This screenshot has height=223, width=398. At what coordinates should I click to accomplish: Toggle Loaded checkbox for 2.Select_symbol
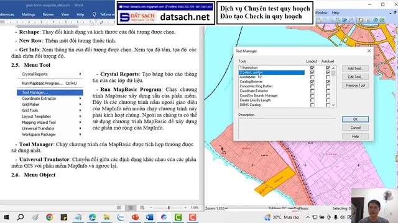coord(312,72)
